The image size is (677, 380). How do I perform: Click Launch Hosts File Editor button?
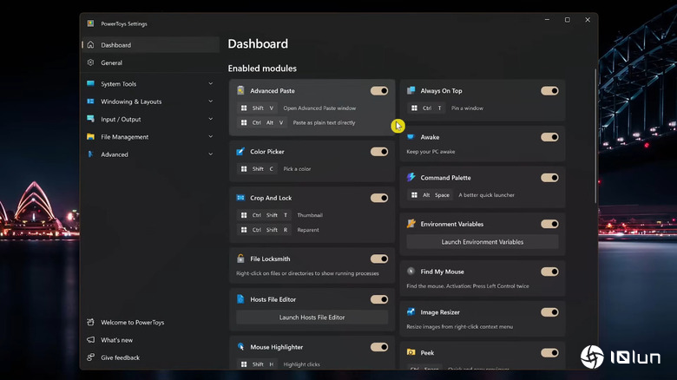pyautogui.click(x=312, y=318)
